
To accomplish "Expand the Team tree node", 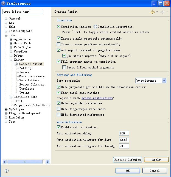I will (x=6, y=122).
